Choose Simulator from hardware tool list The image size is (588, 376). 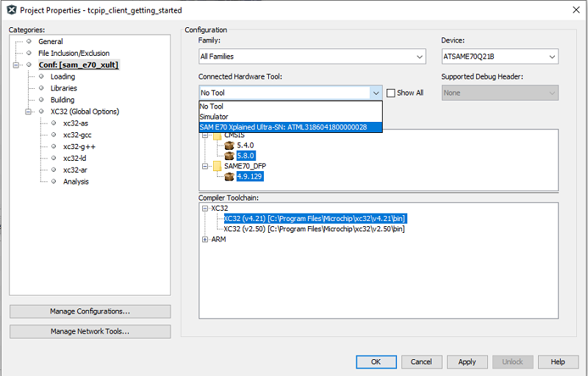(x=290, y=117)
